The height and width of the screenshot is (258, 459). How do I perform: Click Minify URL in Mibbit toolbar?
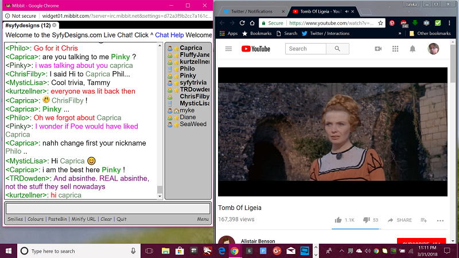pos(83,219)
